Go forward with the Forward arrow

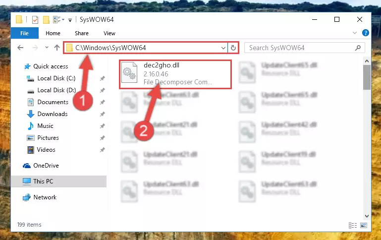point(35,48)
